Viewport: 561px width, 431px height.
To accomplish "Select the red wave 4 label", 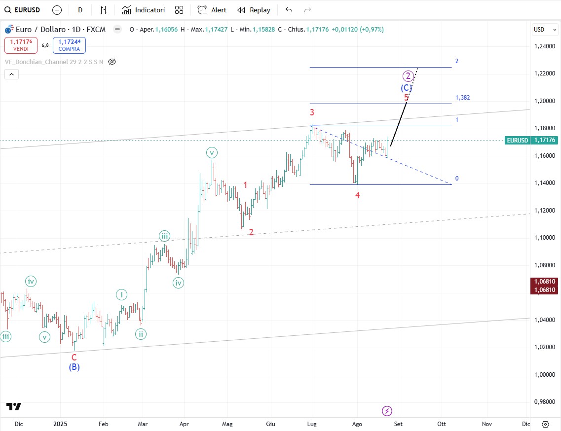I will click(357, 195).
